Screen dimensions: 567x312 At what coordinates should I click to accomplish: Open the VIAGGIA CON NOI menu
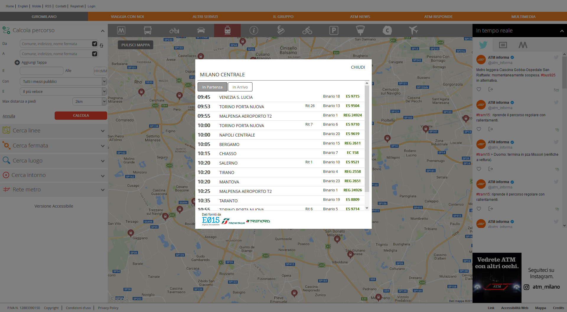(127, 17)
